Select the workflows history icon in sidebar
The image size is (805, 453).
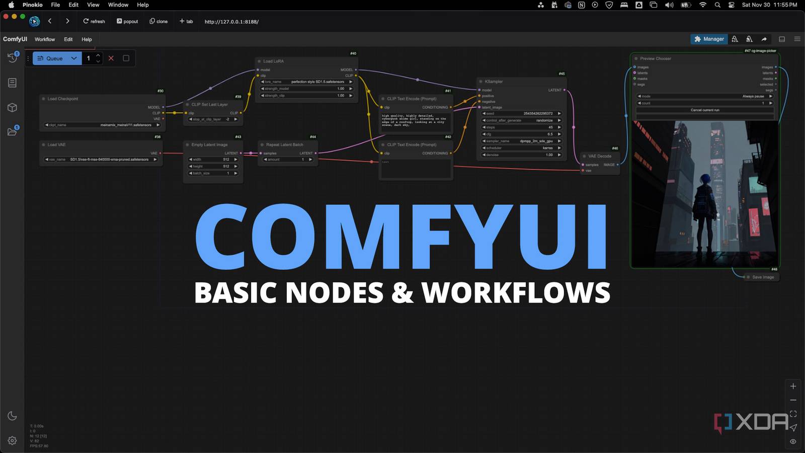point(12,57)
